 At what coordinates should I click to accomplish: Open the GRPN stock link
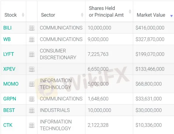click(x=10, y=99)
